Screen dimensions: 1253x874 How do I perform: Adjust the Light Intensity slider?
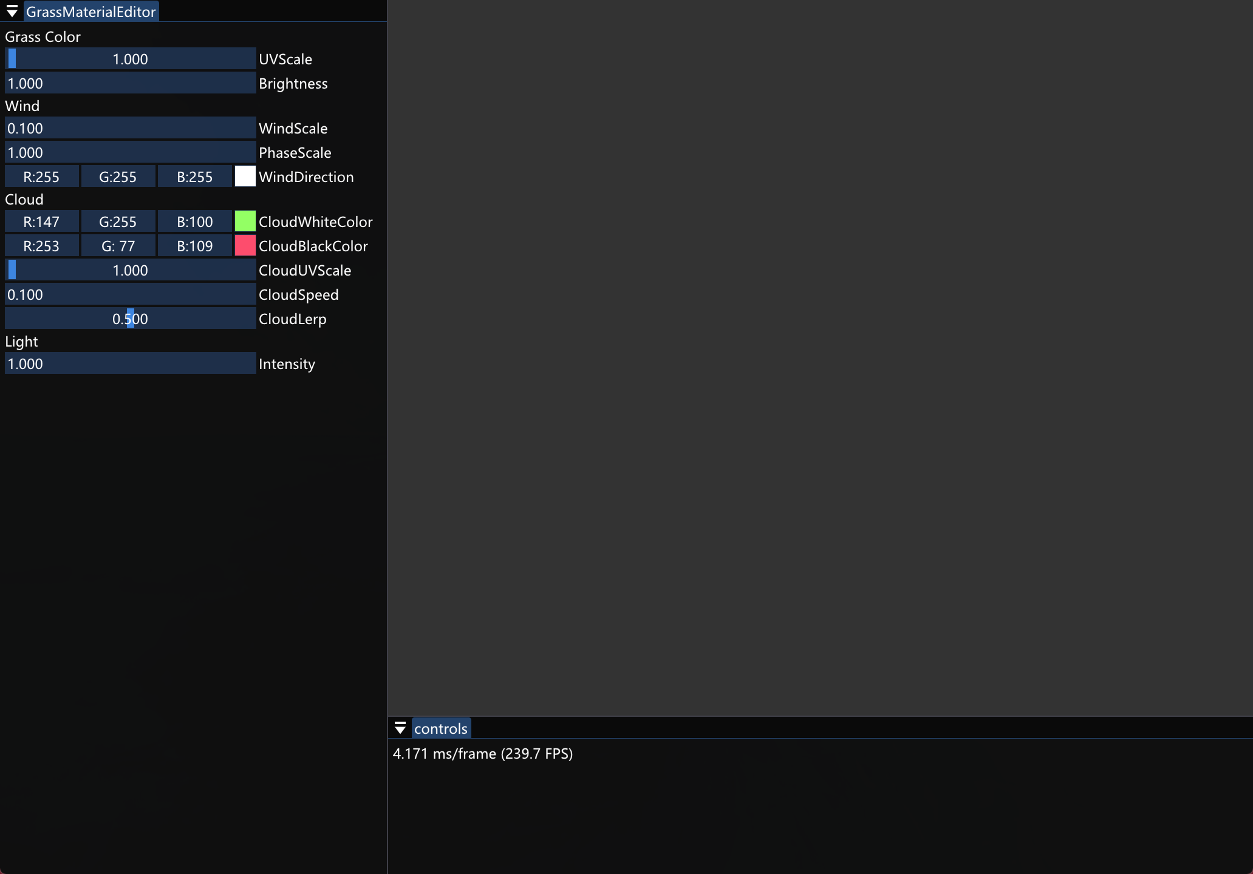click(x=130, y=363)
